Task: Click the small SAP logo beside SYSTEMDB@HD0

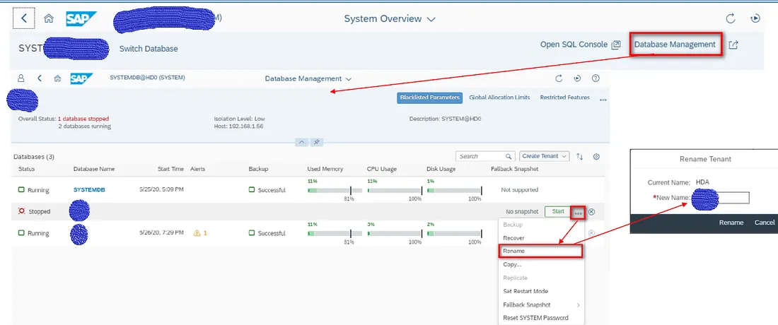Action: coord(81,78)
